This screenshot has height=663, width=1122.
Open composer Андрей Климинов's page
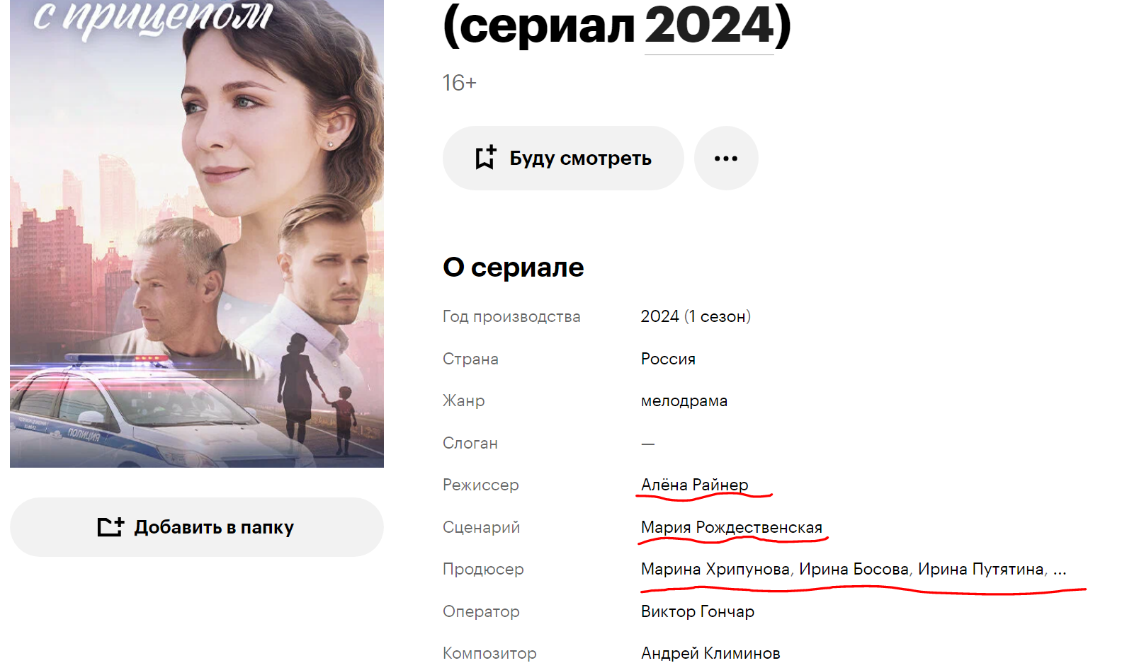point(710,653)
